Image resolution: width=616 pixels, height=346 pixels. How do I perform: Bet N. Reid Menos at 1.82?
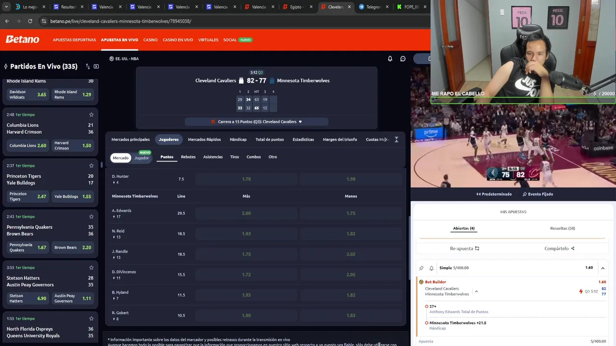coord(351,234)
